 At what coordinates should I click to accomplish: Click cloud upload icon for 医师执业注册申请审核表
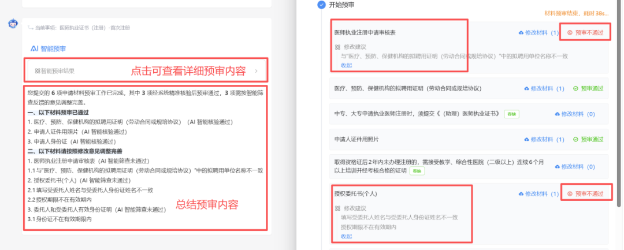click(521, 32)
